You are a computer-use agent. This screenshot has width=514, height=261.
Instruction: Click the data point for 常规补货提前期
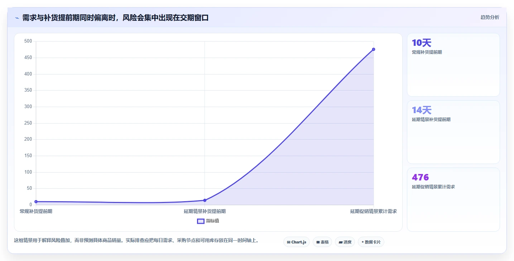coord(36,202)
